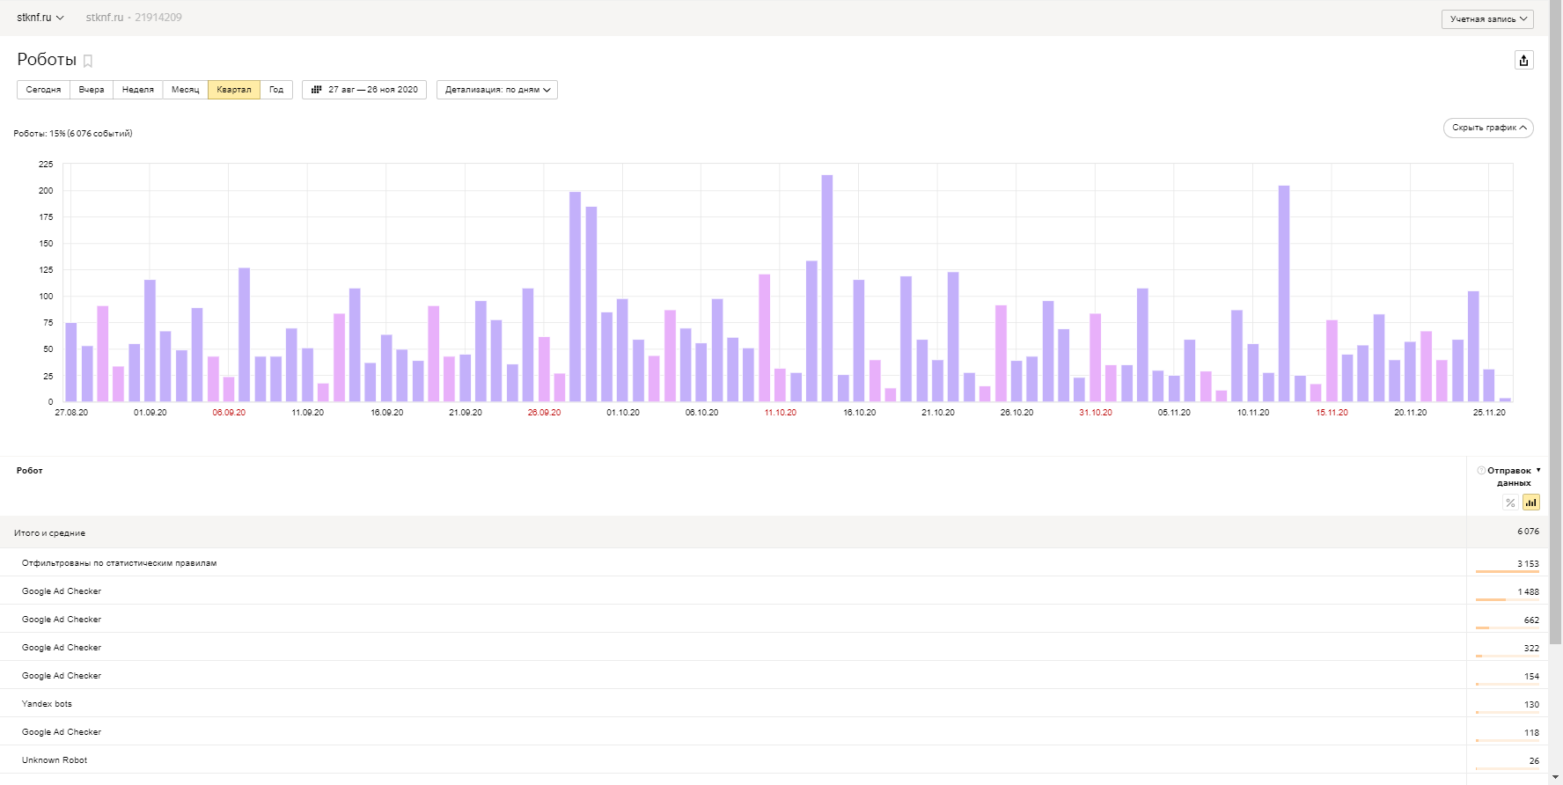The width and height of the screenshot is (1563, 785).
Task: Click the Итого и средние row label
Action: (x=50, y=533)
